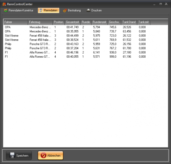The width and height of the screenshot is (171, 164).
Task: Close the RennControlCenter window
Action: [x=166, y=4]
